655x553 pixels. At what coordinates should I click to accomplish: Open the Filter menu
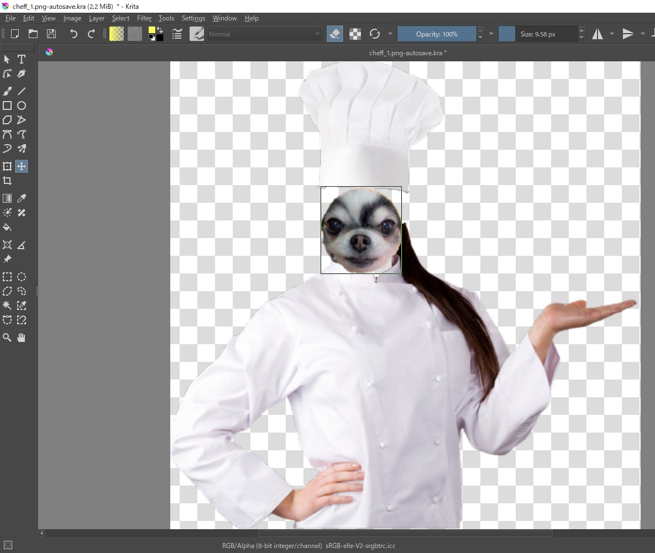tap(144, 18)
